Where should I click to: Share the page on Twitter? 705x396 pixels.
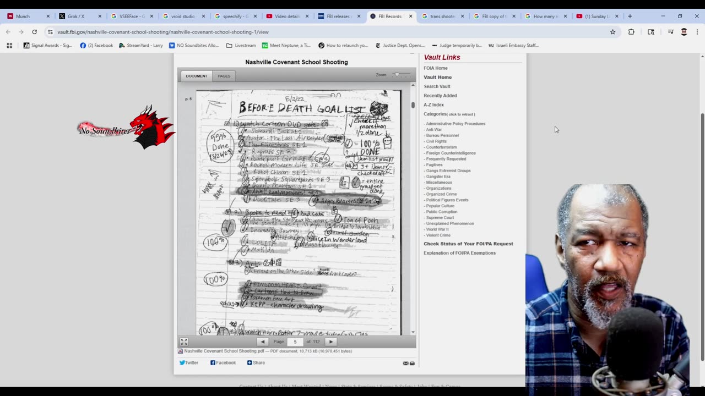[188, 362]
